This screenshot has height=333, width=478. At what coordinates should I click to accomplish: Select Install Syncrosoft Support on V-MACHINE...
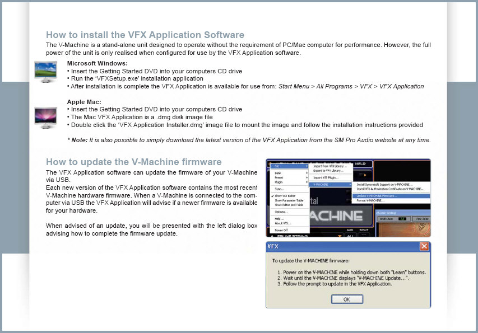click(x=391, y=185)
